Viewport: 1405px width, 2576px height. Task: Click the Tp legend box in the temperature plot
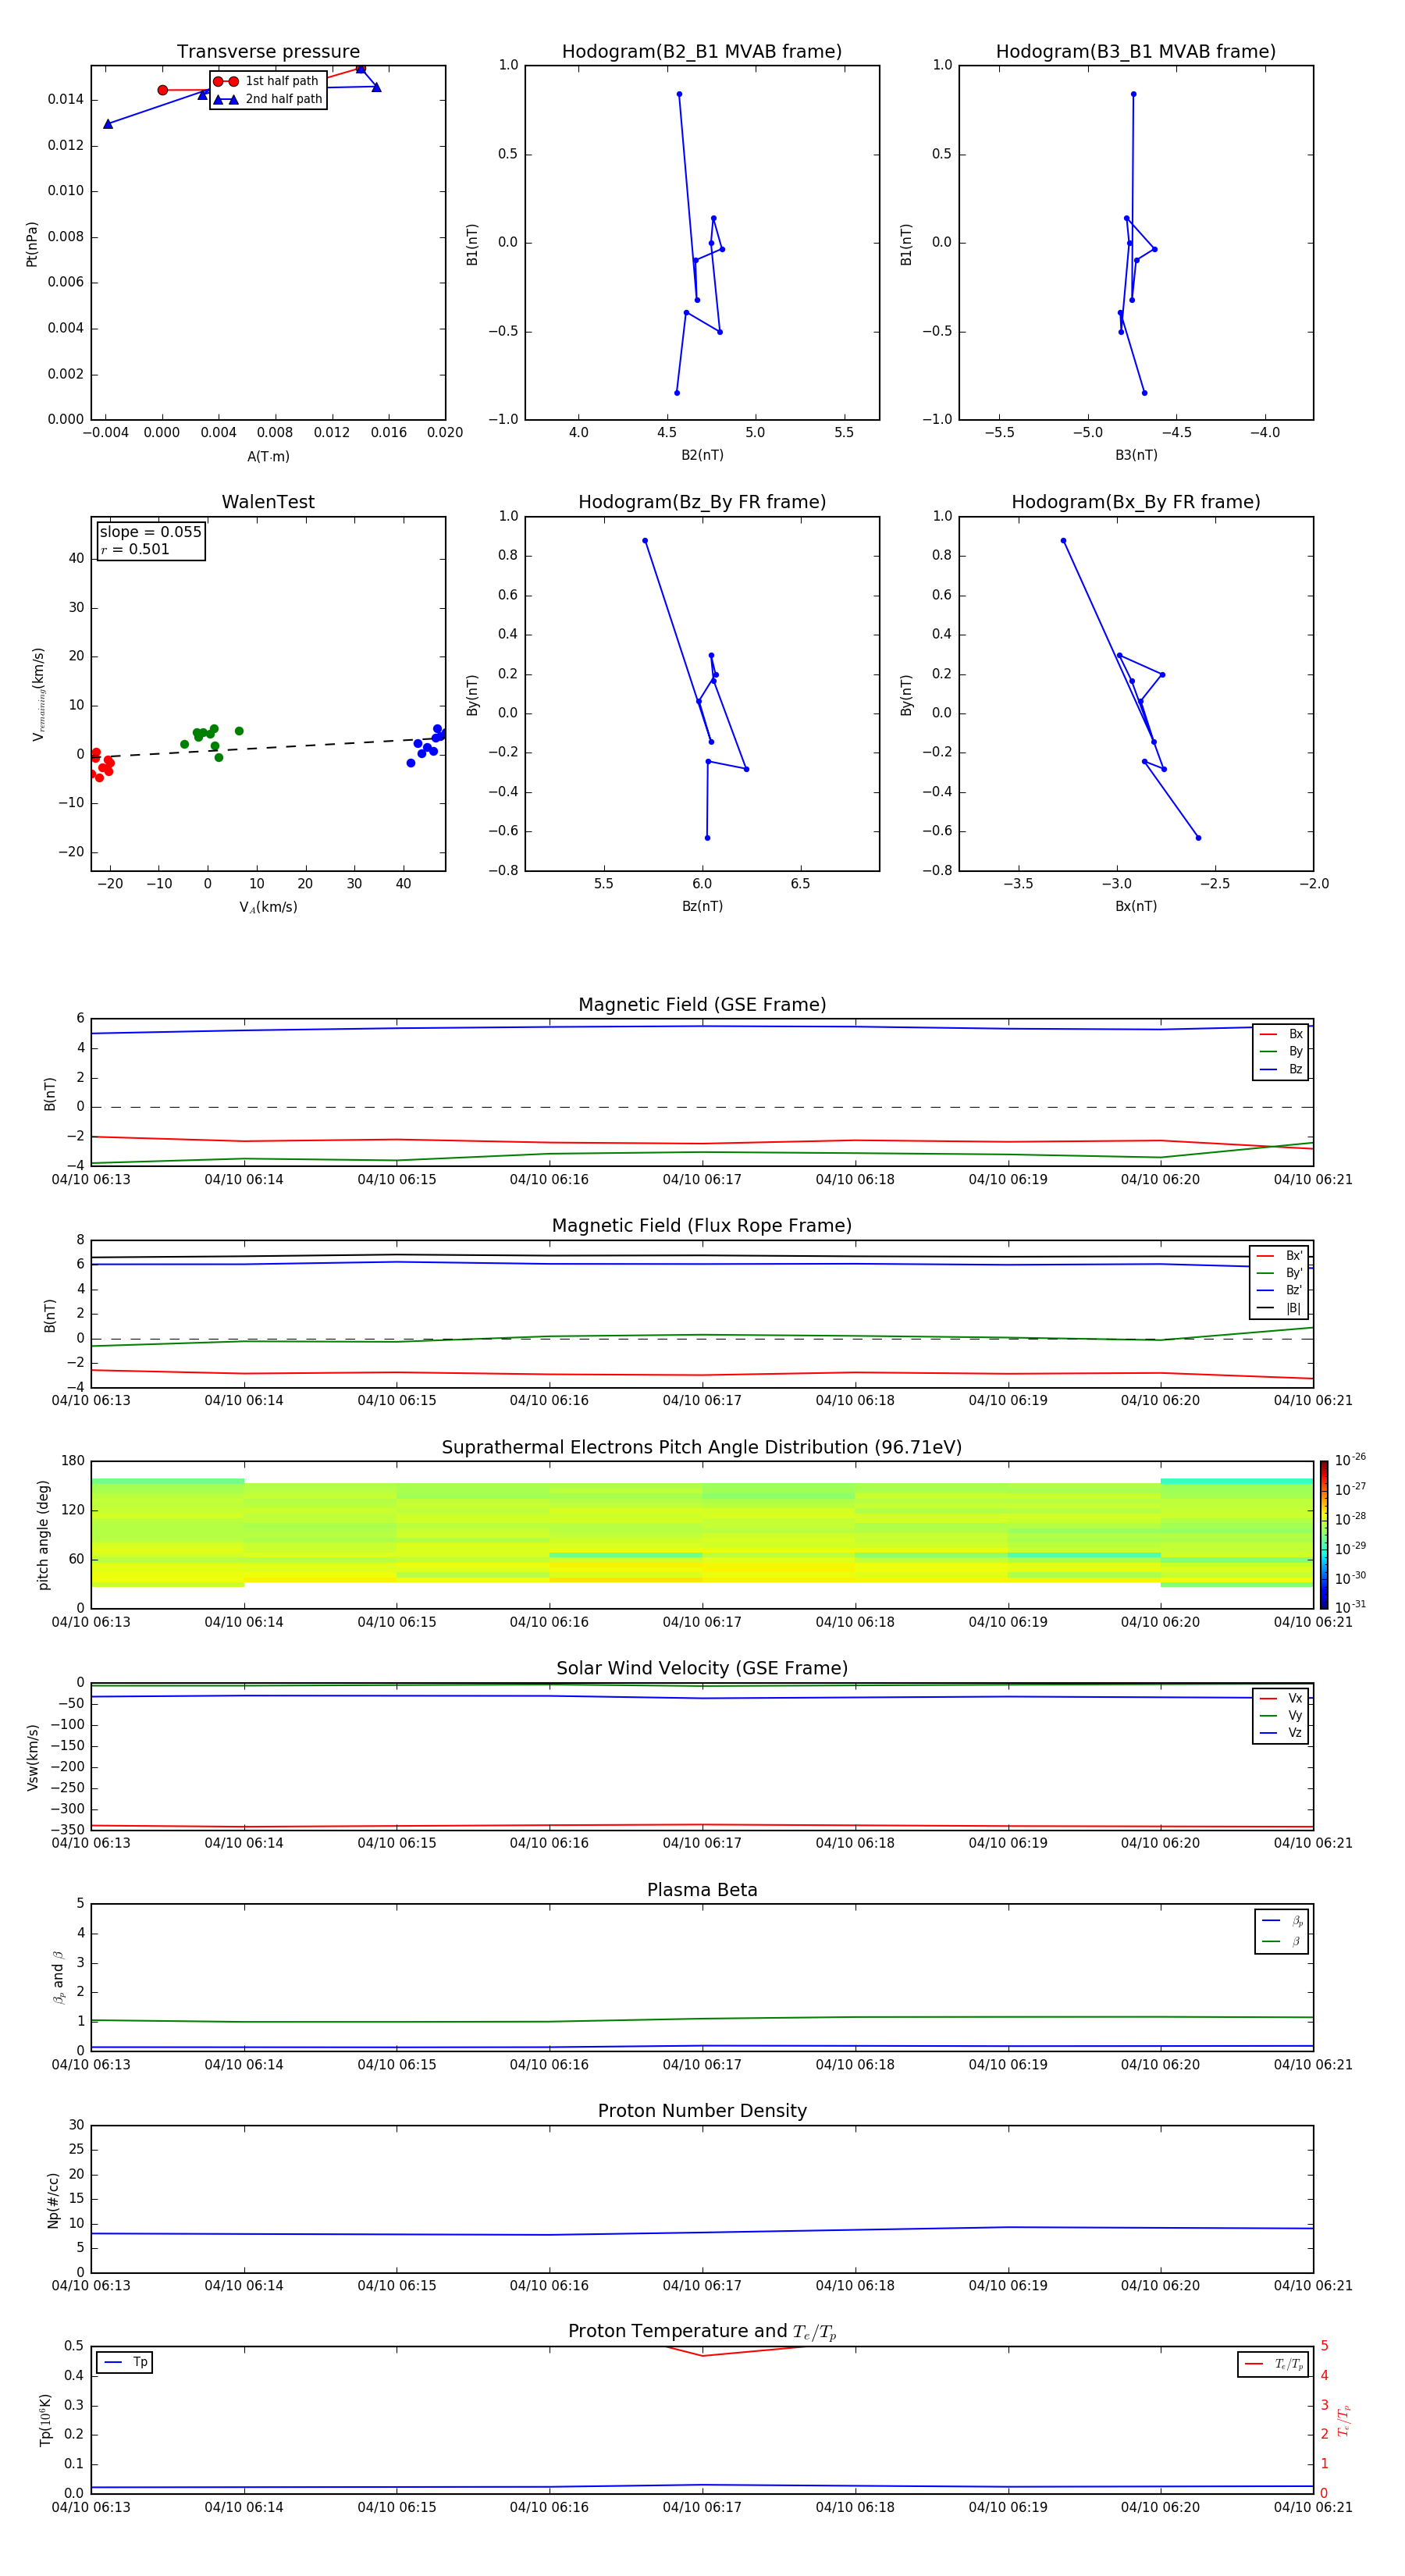[125, 2363]
